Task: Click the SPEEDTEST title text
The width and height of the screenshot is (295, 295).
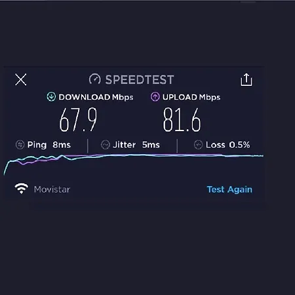Action: [x=140, y=79]
